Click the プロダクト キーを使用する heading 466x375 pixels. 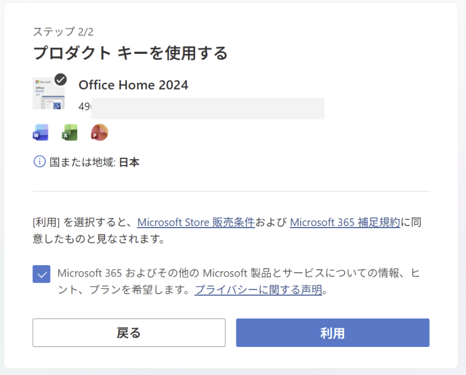[130, 53]
